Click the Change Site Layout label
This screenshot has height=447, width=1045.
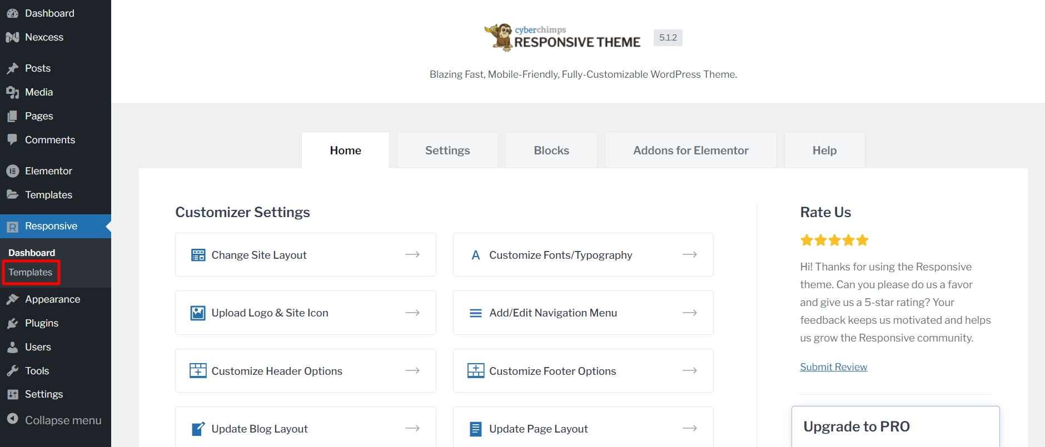259,255
